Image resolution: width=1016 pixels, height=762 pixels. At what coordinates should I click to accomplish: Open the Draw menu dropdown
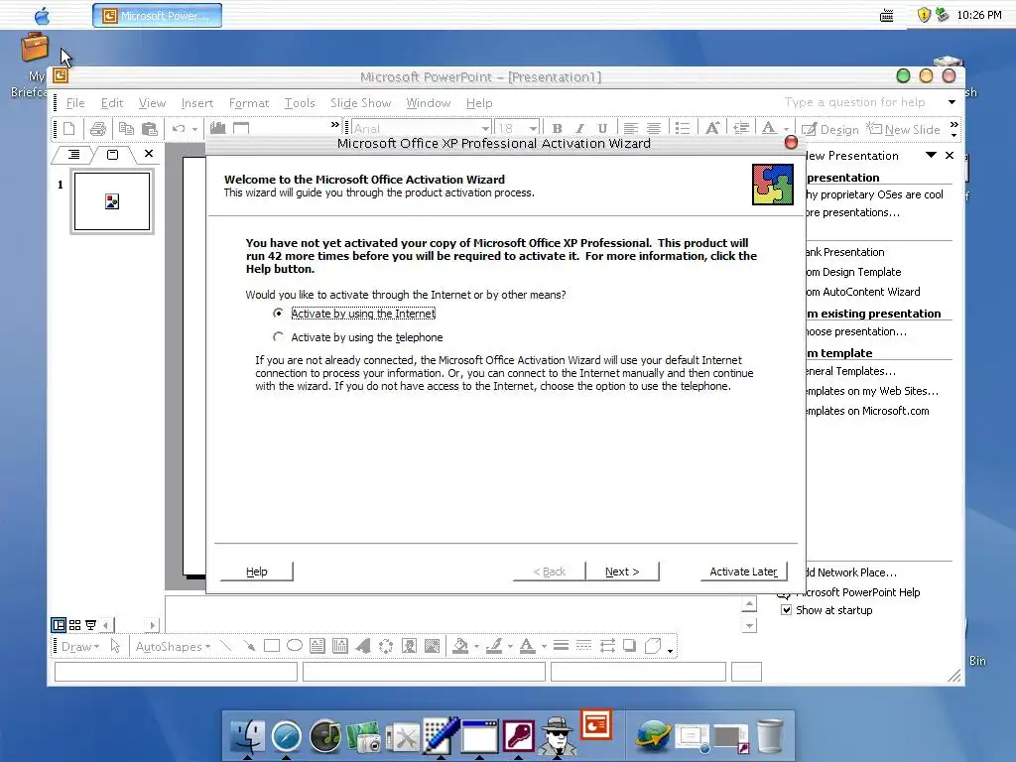click(x=80, y=646)
